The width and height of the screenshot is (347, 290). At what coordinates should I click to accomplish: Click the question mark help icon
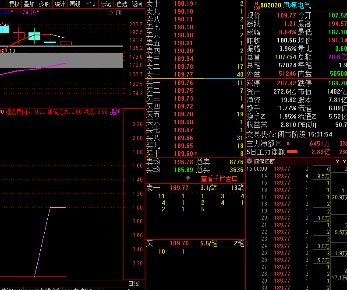tap(344, 161)
